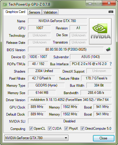The image size is (118, 145).
Task: Click the camera screenshot icon
Action: pos(111,12)
